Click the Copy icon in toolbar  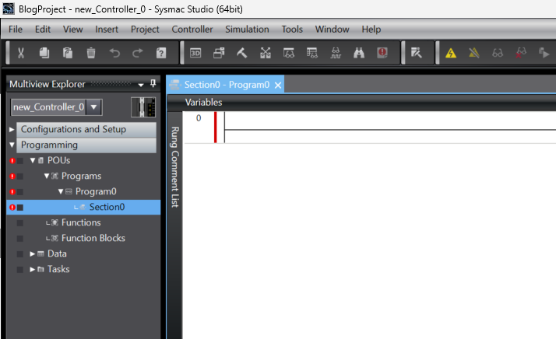point(44,53)
